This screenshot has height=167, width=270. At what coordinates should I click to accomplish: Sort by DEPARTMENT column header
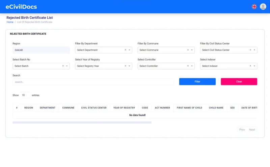click(48, 108)
